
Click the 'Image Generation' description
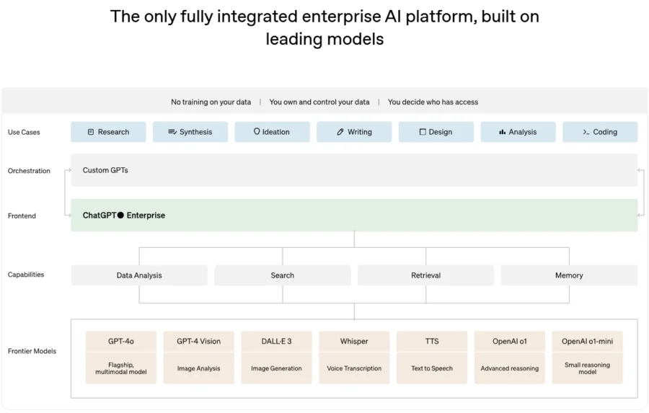pos(276,368)
